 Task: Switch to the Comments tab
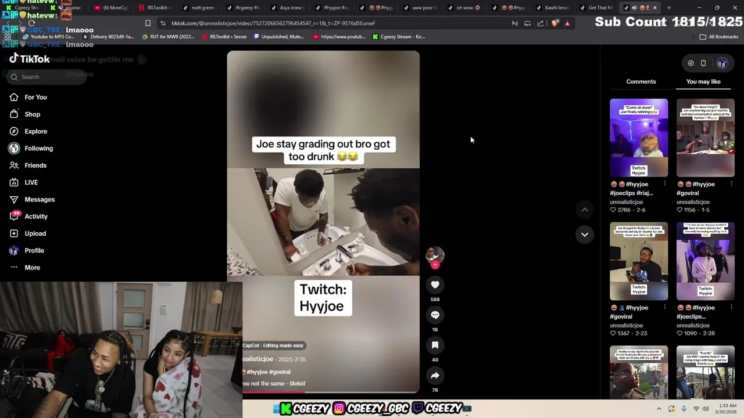tap(641, 81)
